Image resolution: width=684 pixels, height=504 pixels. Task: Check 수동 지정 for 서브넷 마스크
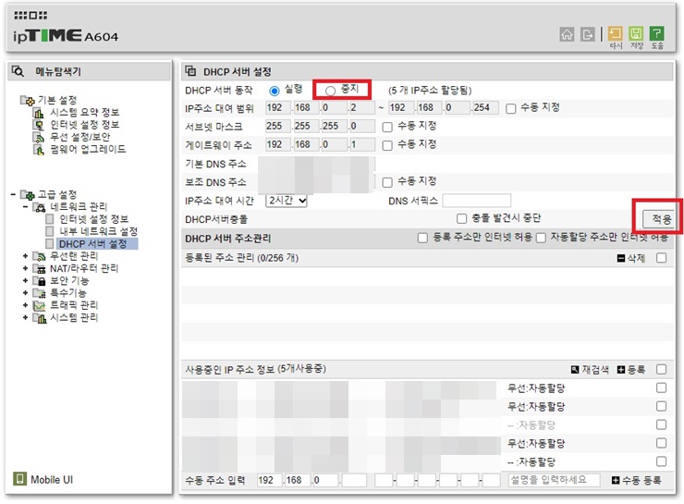pos(387,127)
